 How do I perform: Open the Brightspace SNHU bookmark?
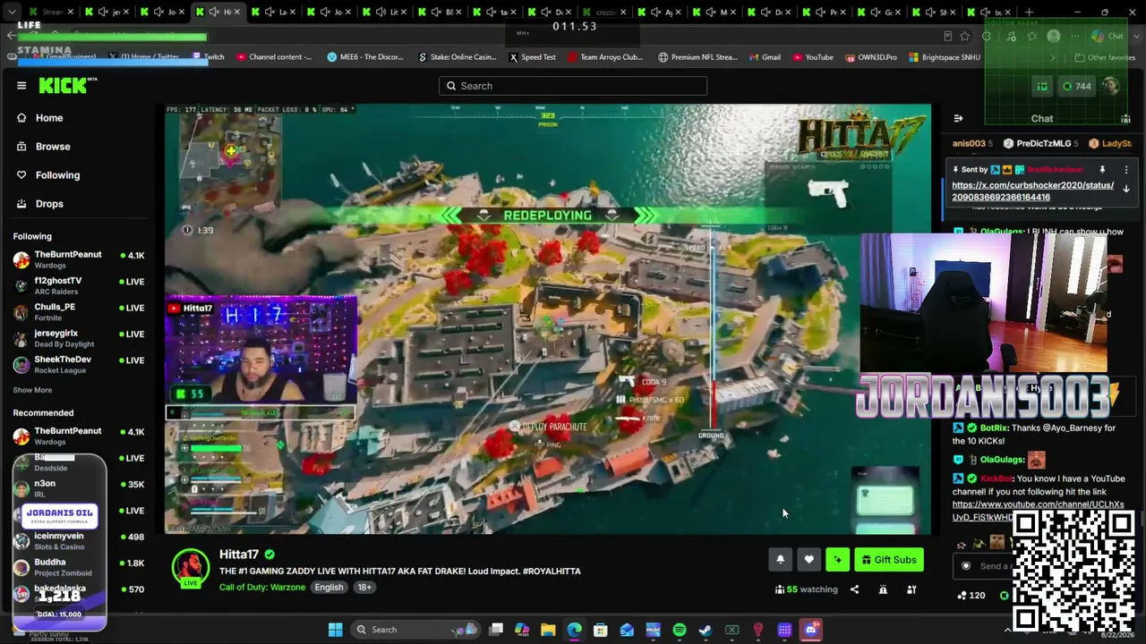point(945,57)
